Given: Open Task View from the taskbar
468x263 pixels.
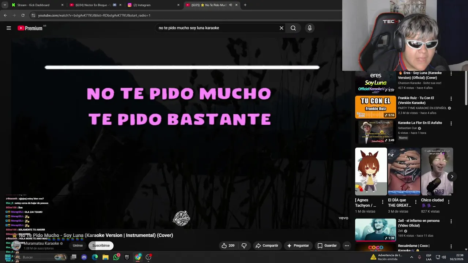Looking at the screenshot, I should pos(73,257).
